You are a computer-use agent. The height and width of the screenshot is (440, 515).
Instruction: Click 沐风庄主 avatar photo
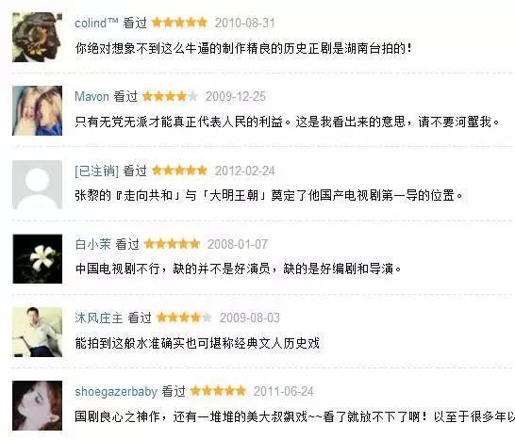pos(37,332)
